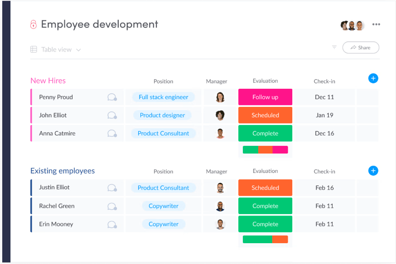Open the three-dot board options menu

pyautogui.click(x=376, y=24)
